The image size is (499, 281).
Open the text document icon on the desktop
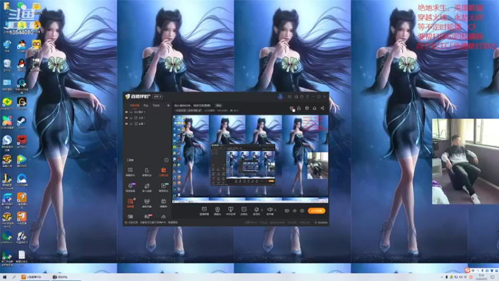tap(22, 257)
